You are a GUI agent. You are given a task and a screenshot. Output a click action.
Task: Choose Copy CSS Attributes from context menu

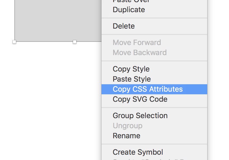click(x=154, y=89)
